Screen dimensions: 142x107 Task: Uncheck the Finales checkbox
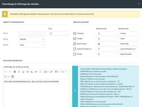75,39
